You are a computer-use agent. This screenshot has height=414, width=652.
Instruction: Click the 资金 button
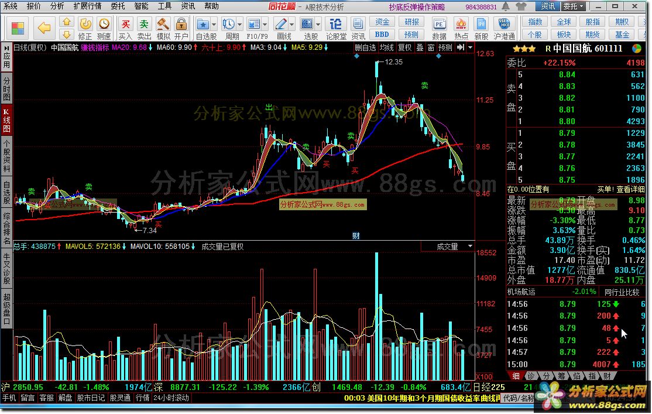coord(382,22)
